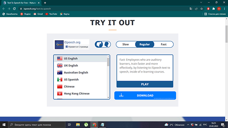The height and width of the screenshot is (128, 228).
Task: Click into the text-to-speech input box
Action: pyautogui.click(x=145, y=68)
